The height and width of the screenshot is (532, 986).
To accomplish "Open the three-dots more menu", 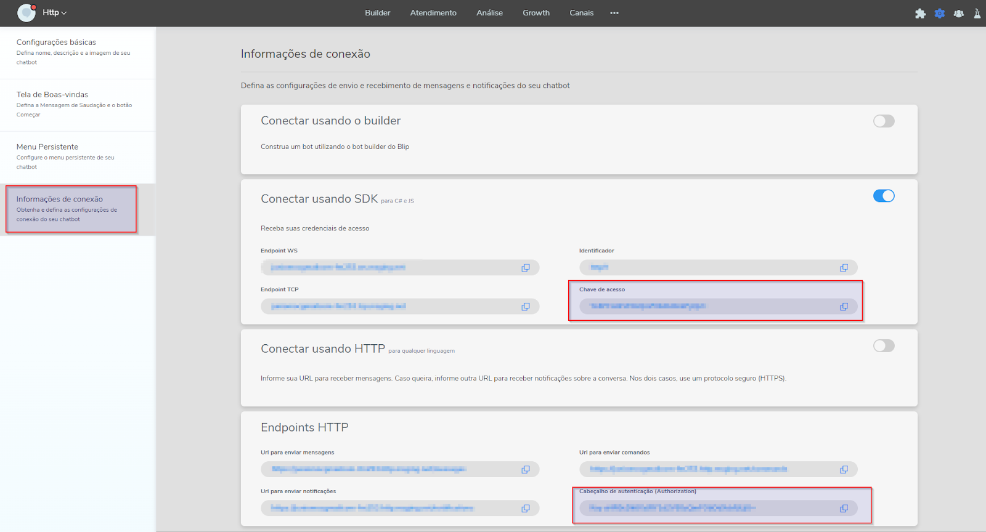I will (x=614, y=13).
